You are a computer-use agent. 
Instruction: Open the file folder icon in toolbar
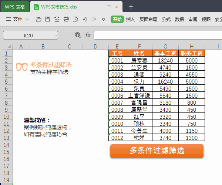click(x=38, y=19)
